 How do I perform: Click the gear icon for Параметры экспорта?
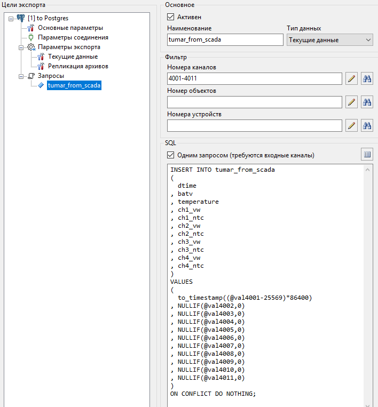[x=31, y=47]
